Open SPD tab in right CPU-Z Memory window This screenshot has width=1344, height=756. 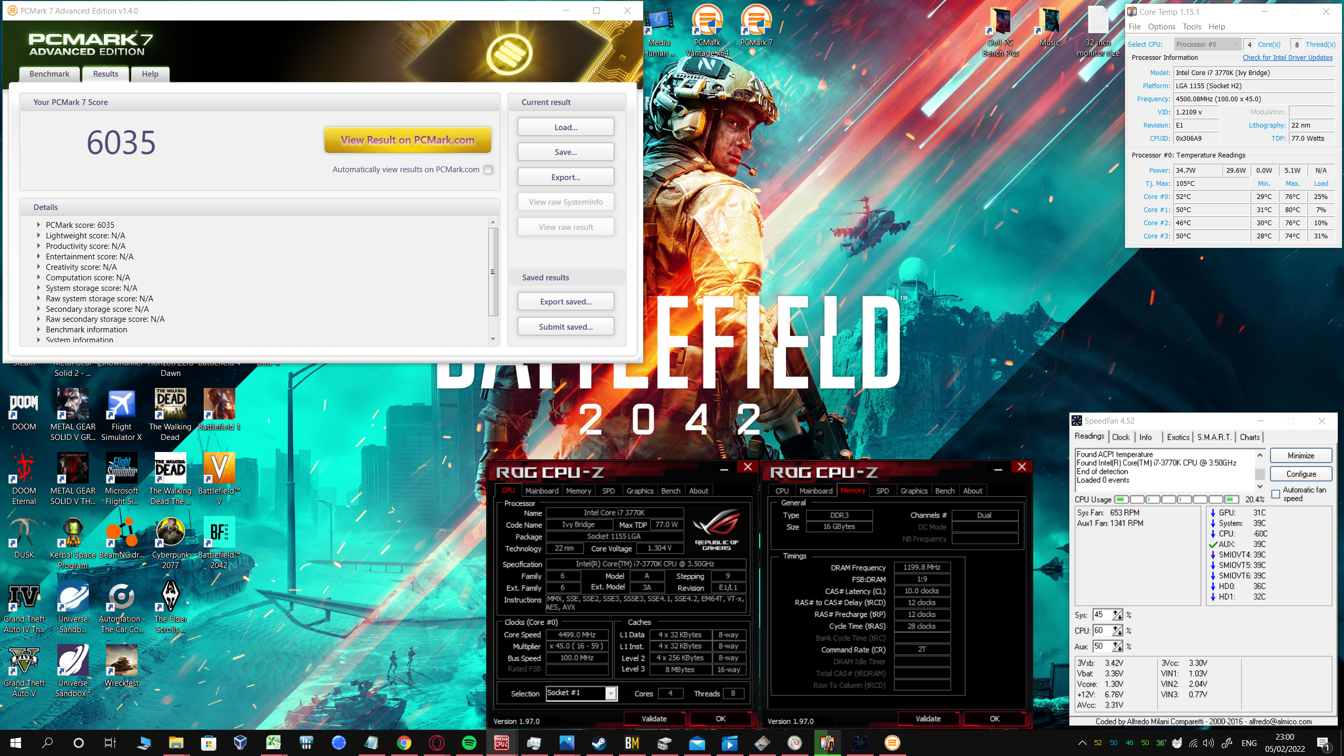coord(883,490)
